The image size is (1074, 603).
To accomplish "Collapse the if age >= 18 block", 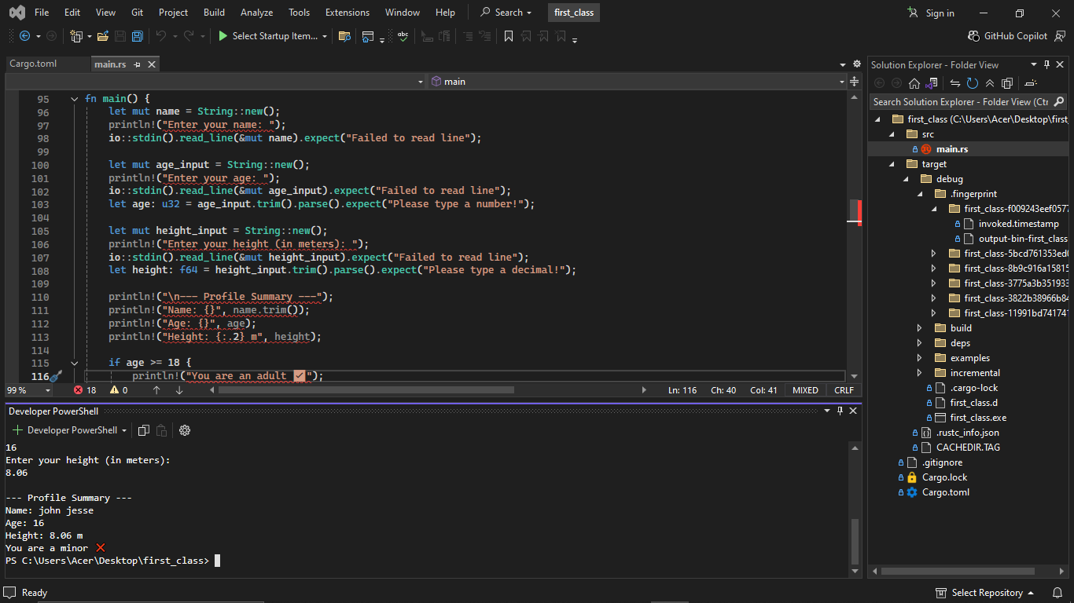I will pos(75,363).
